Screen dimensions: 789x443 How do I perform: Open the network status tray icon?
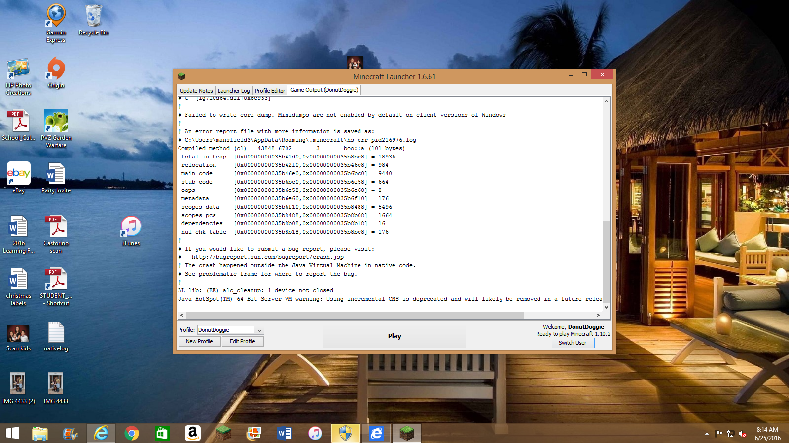(731, 434)
